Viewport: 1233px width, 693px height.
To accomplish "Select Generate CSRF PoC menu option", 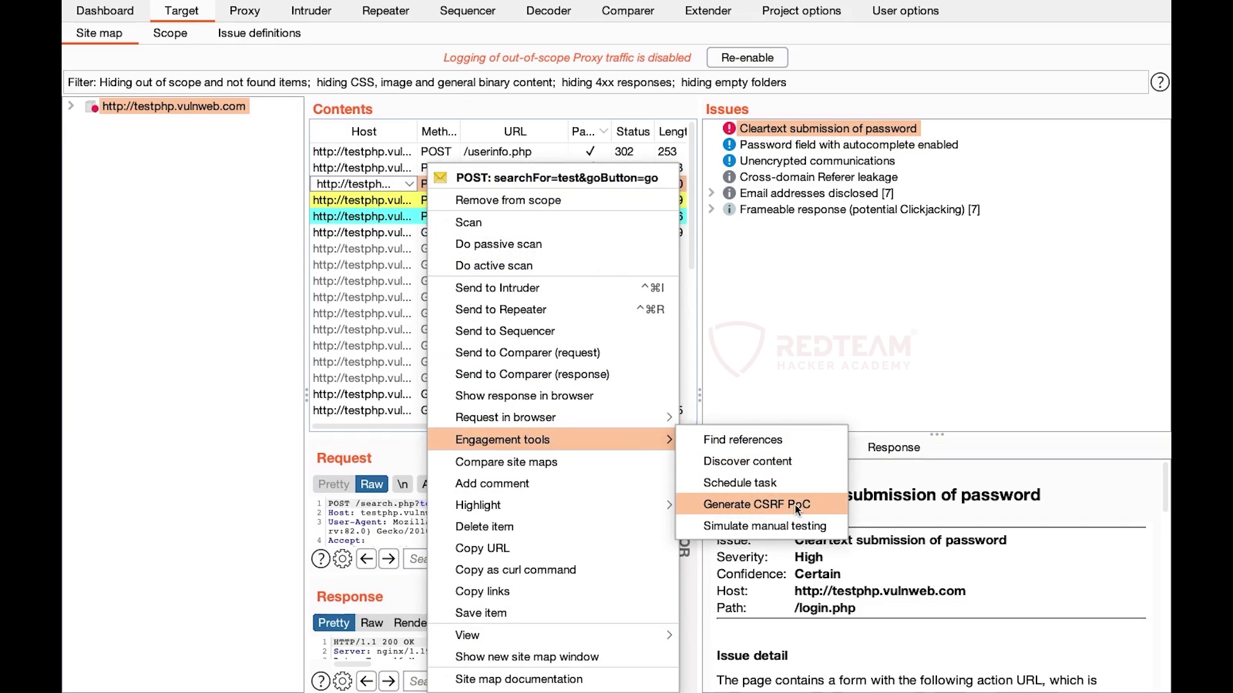I will point(756,504).
